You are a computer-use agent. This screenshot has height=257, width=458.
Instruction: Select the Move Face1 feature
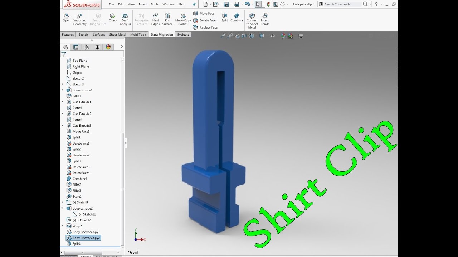click(78, 131)
